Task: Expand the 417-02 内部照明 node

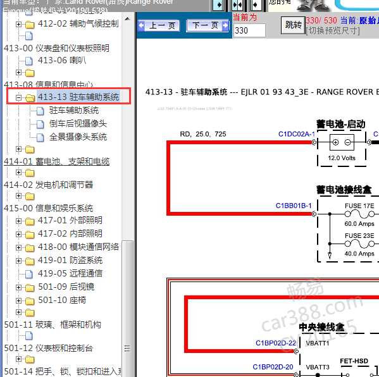Action: tap(18, 234)
